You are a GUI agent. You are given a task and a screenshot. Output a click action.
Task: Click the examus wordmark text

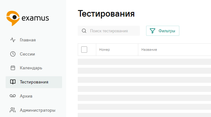[35, 18]
